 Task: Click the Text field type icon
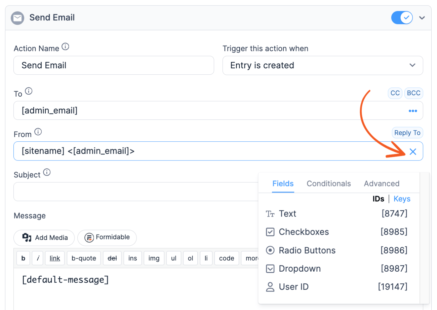click(x=270, y=214)
